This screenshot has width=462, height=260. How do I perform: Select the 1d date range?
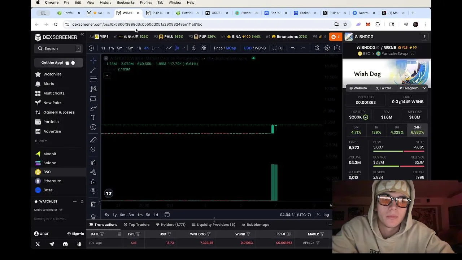coord(156,215)
